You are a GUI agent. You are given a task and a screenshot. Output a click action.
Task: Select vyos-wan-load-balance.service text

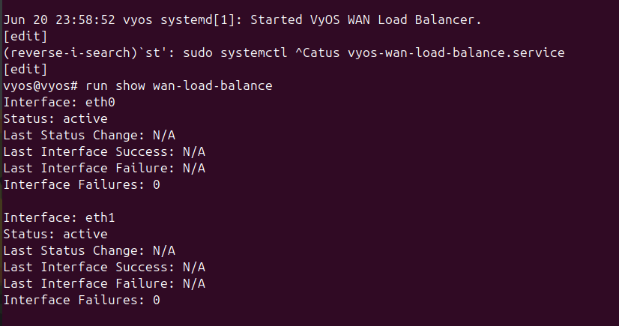coord(456,53)
